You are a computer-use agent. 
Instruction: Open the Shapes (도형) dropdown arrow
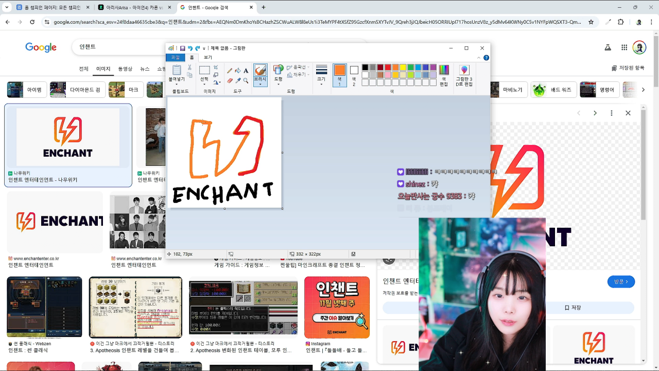pyautogui.click(x=278, y=83)
